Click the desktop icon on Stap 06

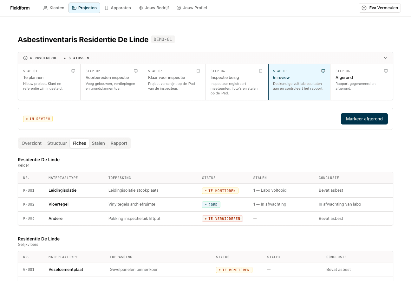pyautogui.click(x=386, y=71)
